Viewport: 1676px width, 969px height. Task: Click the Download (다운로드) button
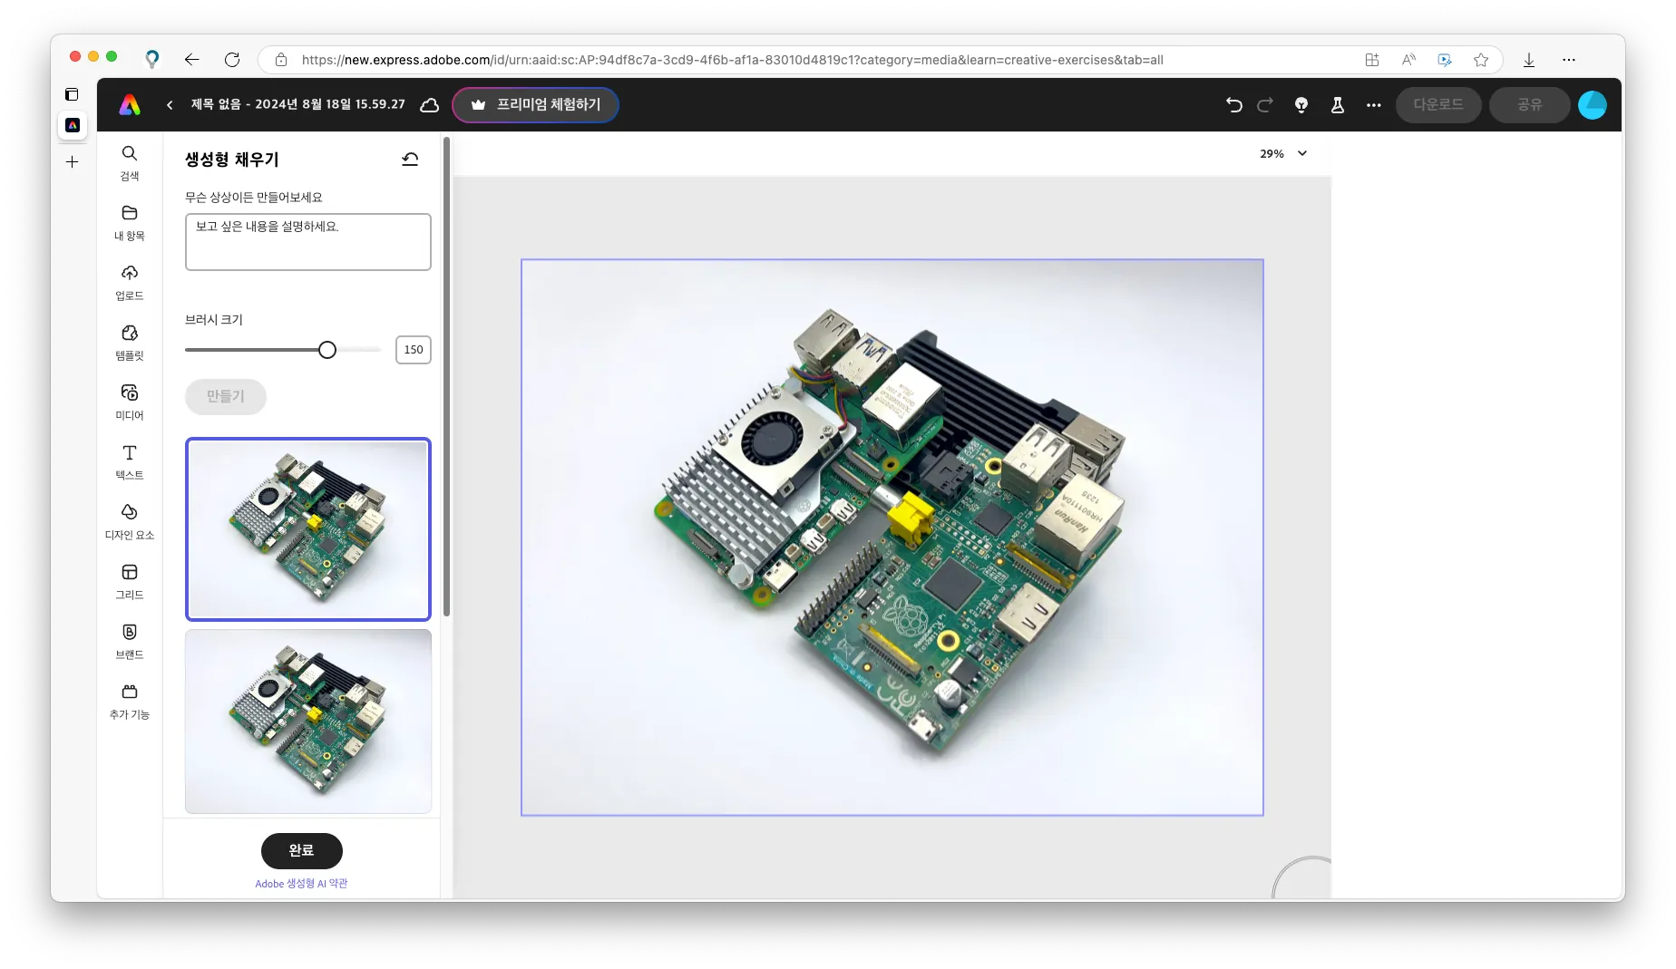1438,105
